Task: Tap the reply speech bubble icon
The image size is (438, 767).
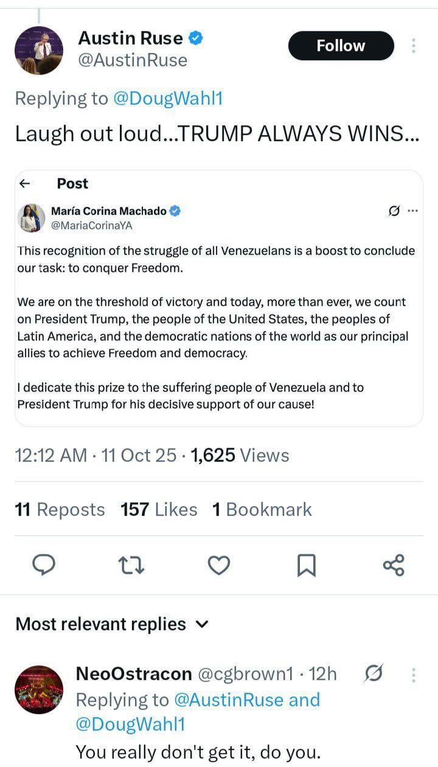Action: point(44,565)
